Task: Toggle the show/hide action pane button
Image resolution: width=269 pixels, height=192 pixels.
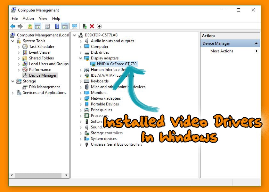Action: (65, 26)
